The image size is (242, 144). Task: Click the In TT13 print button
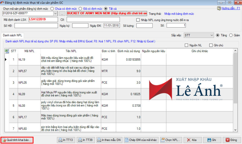(66, 140)
